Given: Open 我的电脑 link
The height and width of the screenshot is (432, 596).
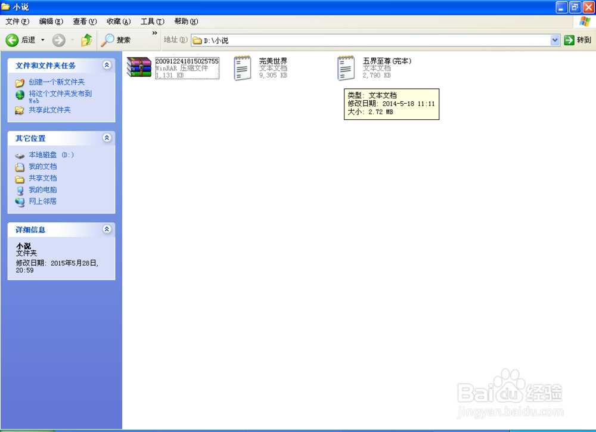Looking at the screenshot, I should pos(43,189).
